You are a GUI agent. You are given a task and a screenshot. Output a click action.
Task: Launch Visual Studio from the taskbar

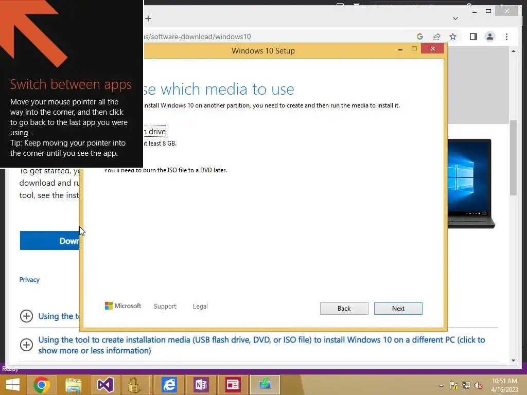coord(105,385)
